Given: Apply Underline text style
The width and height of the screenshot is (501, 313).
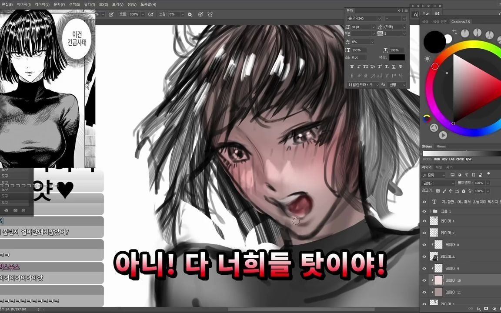Looking at the screenshot, I should (x=394, y=67).
